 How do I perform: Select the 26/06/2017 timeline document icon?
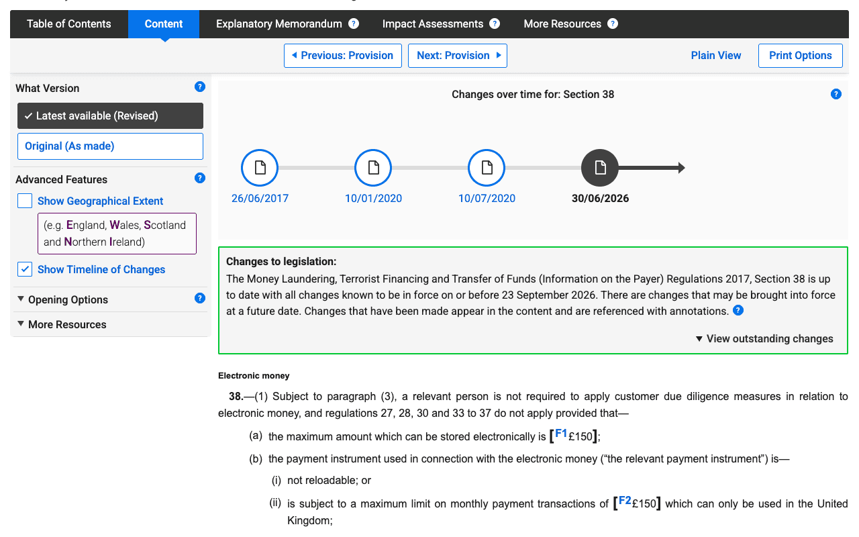click(260, 168)
